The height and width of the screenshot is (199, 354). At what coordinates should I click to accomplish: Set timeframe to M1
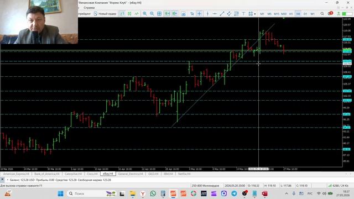click(262, 14)
